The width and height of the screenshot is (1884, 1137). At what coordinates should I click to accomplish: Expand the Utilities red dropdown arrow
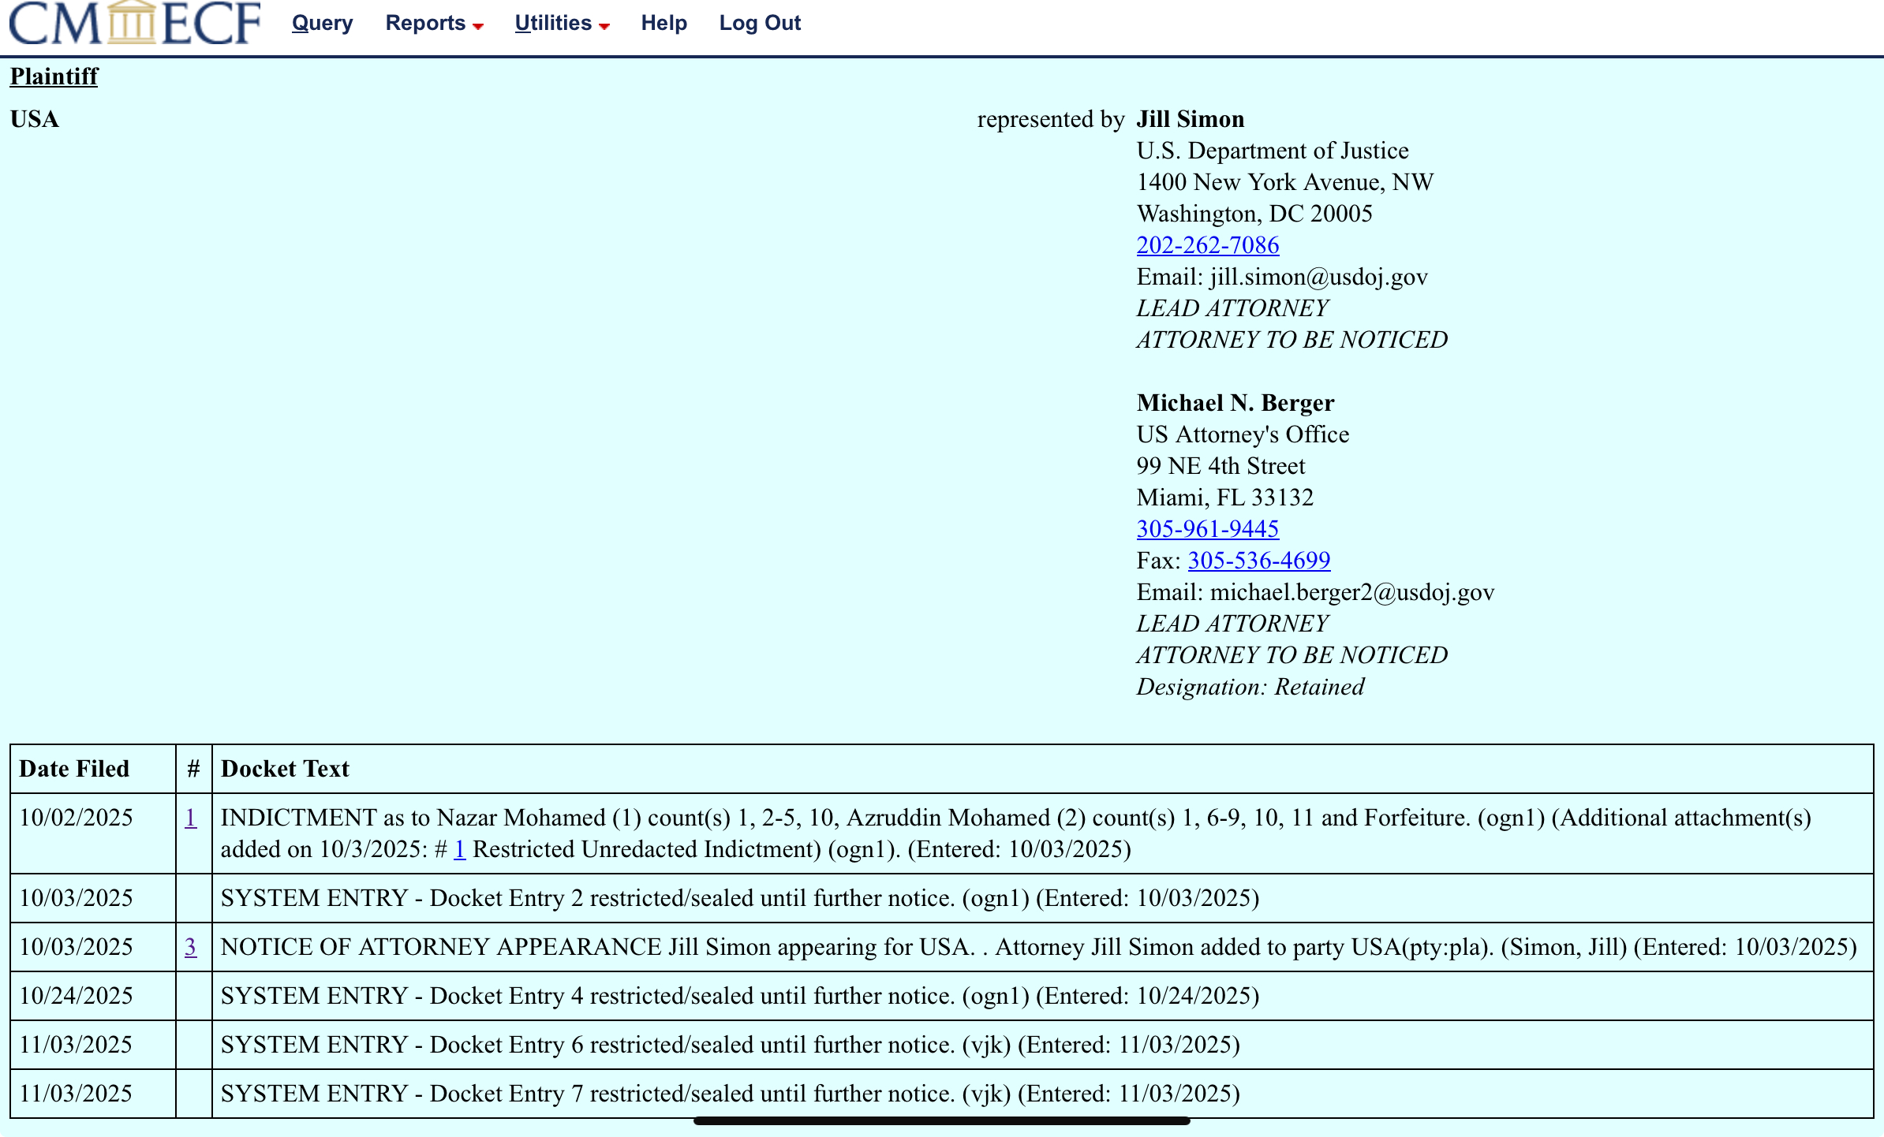coord(604,27)
